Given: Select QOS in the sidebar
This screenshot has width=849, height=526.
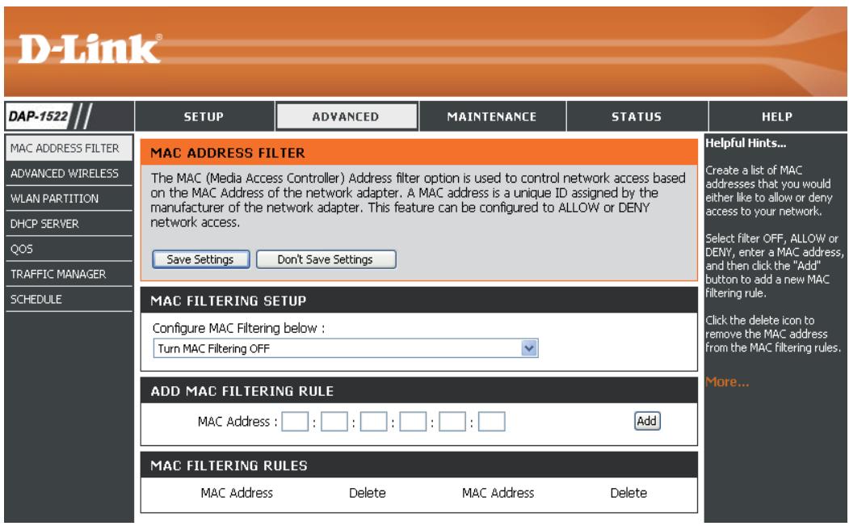Looking at the screenshot, I should (68, 249).
